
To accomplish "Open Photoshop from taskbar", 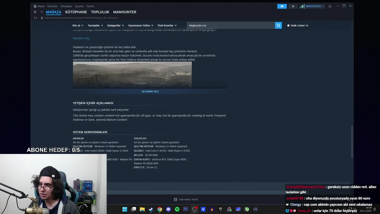I will click(x=186, y=209).
